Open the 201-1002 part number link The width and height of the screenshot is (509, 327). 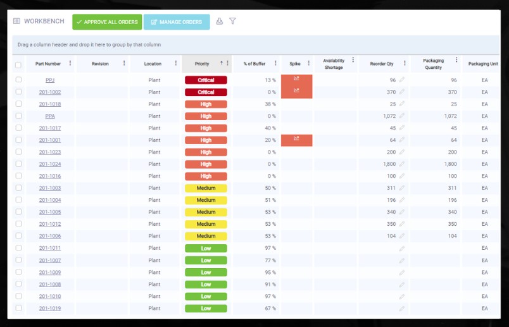click(x=50, y=92)
